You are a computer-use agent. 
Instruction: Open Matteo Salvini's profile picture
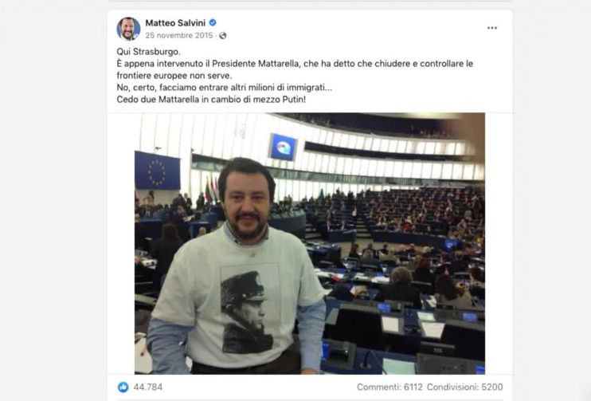[128, 29]
